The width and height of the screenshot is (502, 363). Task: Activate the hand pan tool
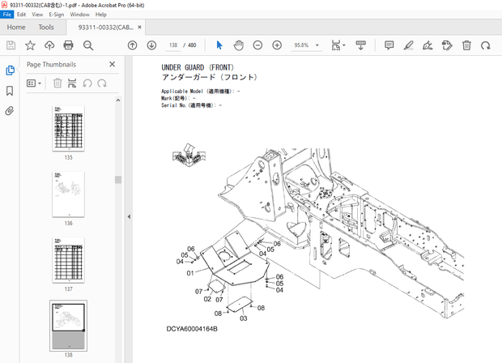pos(239,45)
